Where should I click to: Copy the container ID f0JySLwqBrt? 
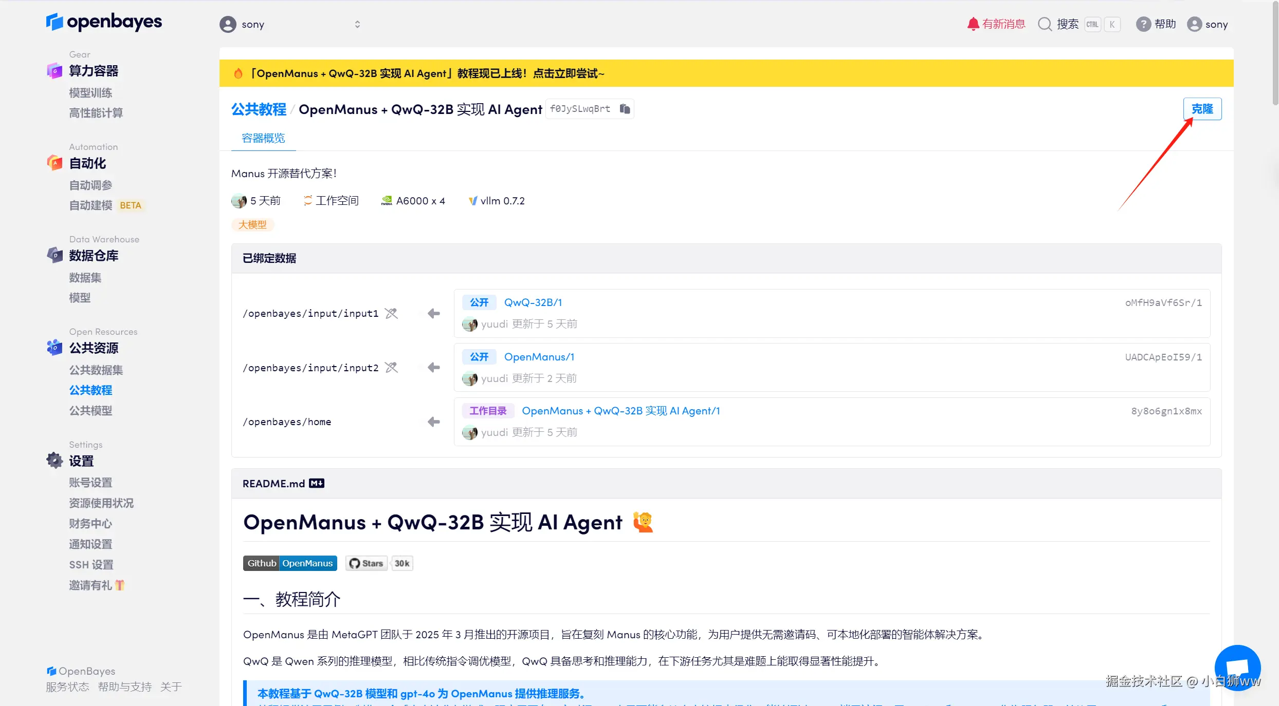[625, 109]
